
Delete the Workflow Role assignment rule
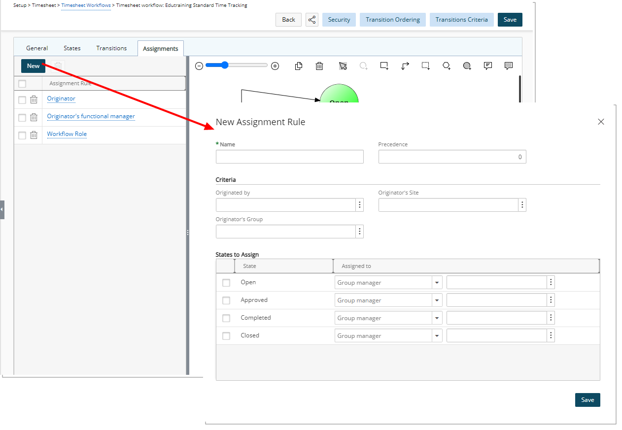[34, 135]
